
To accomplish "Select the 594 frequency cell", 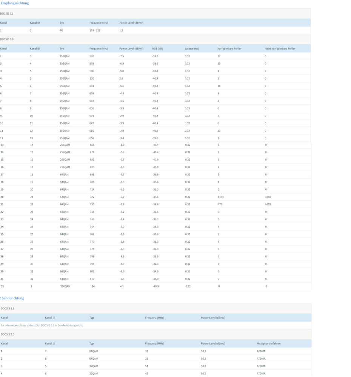I will [x=92, y=86].
